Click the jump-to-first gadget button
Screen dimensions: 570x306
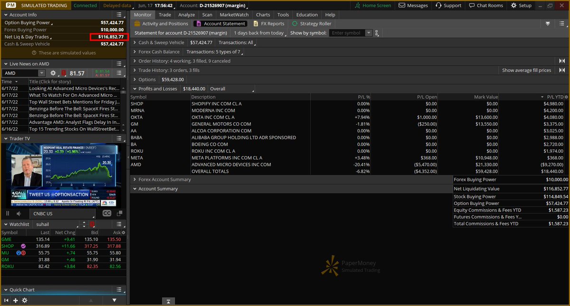[x=7, y=300]
